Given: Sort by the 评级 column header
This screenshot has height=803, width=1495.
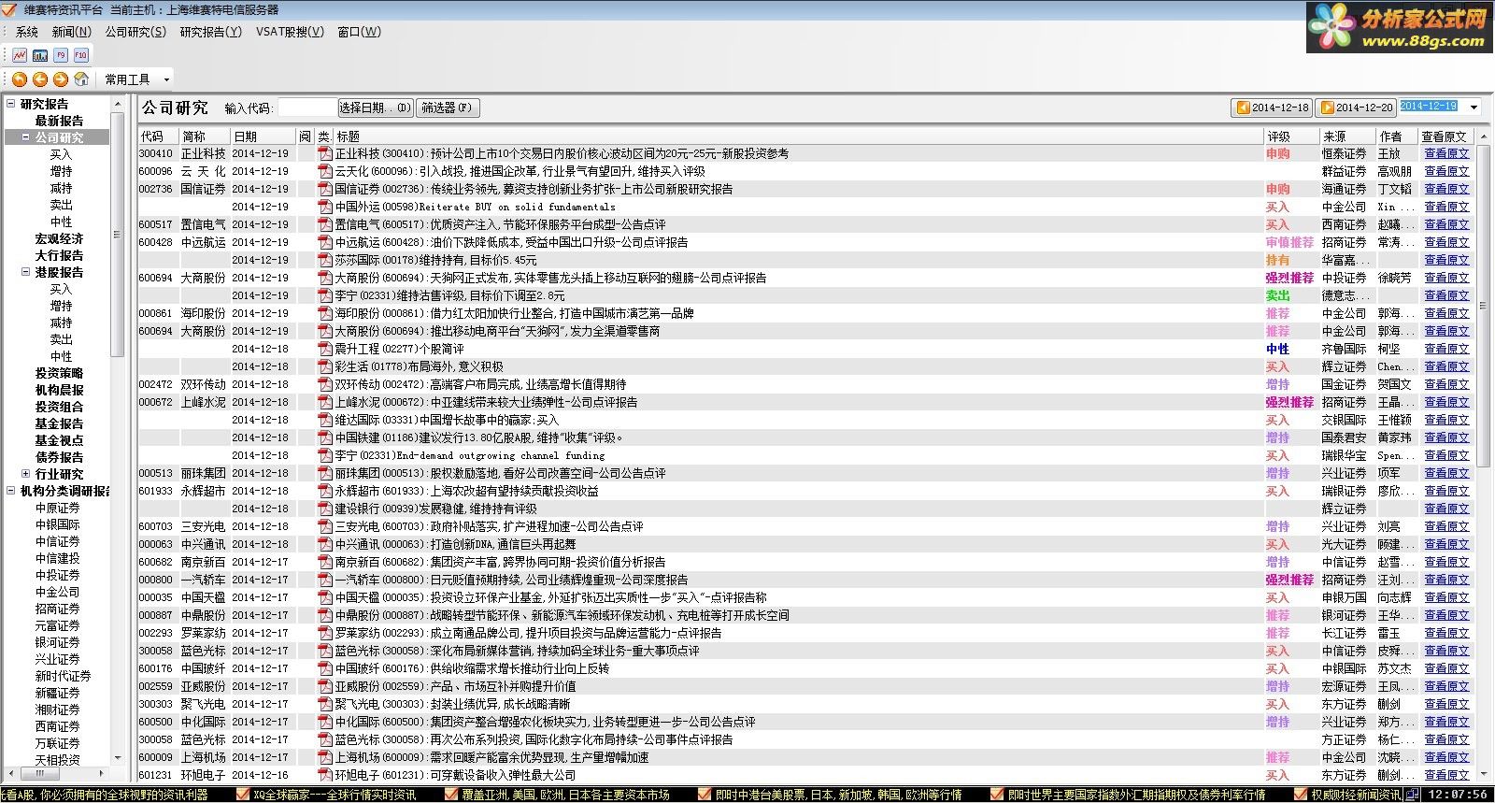Looking at the screenshot, I should (x=1290, y=136).
